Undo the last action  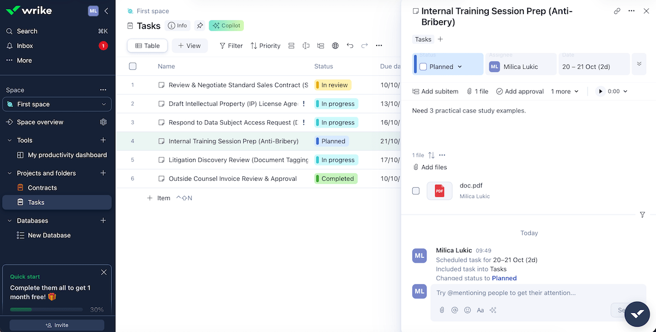pos(350,46)
